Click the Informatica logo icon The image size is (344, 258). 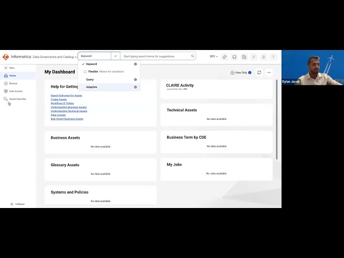(6, 57)
